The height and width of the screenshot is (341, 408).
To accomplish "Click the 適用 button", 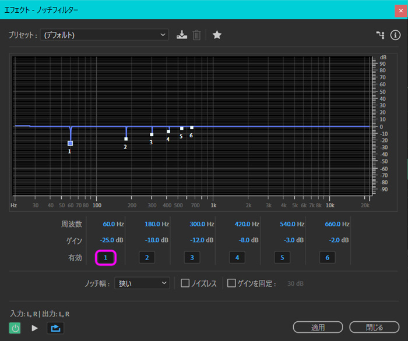I will point(318,328).
